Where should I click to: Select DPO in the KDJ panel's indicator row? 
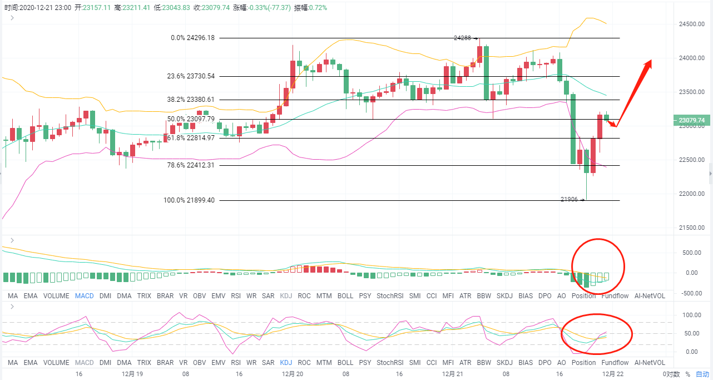(x=545, y=362)
